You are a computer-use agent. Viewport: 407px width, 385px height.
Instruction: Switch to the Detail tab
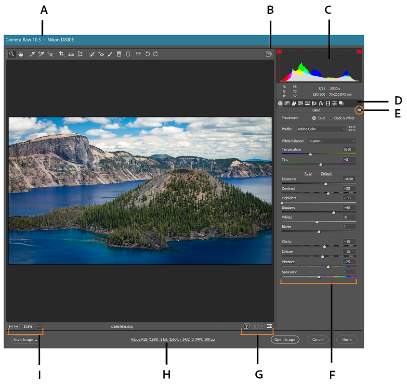[294, 103]
